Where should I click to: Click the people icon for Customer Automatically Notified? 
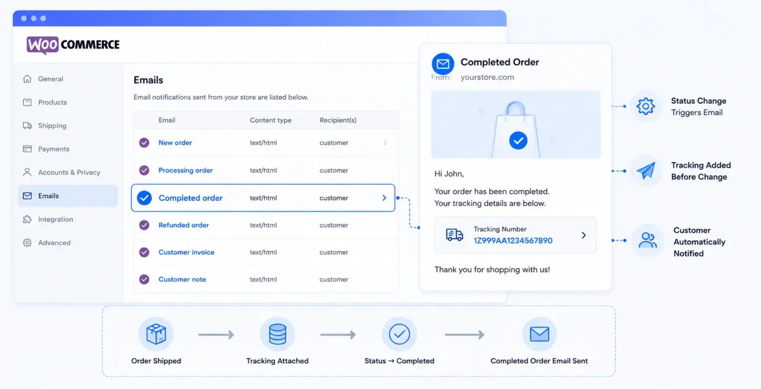647,240
